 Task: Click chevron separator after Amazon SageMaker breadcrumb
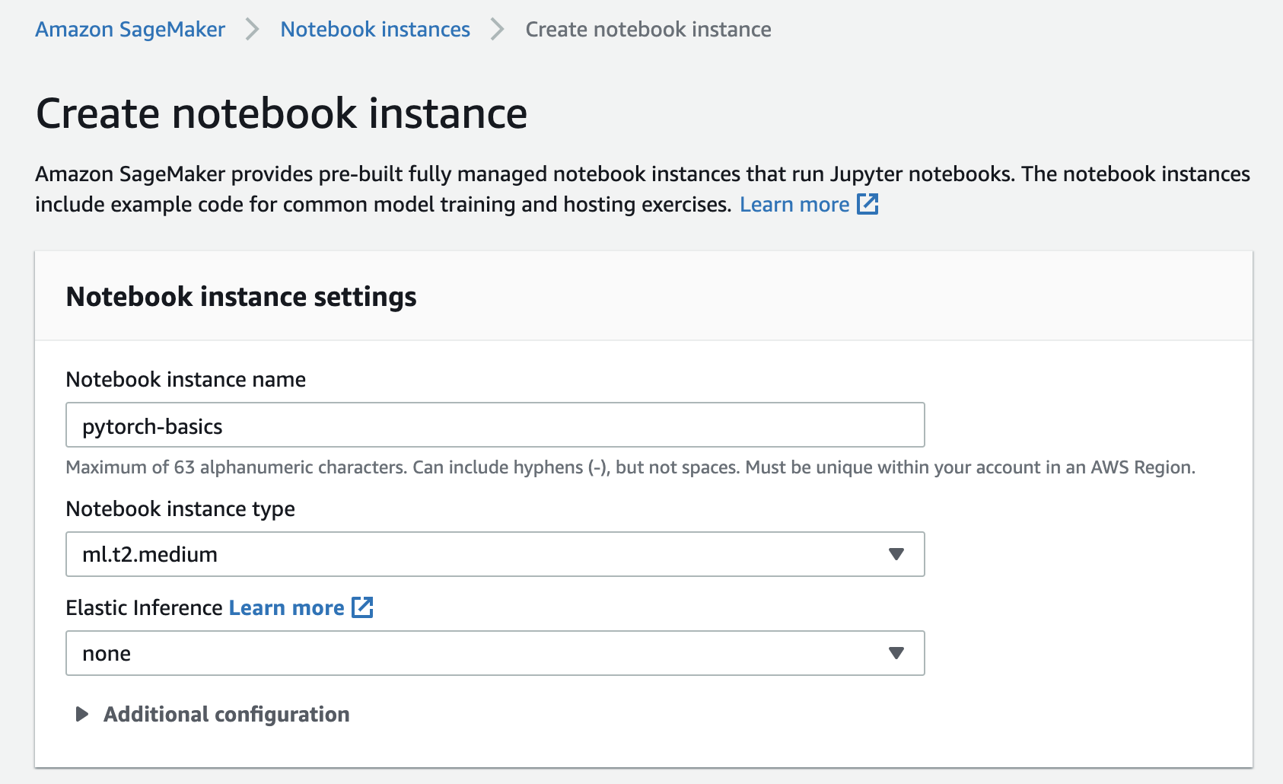[x=253, y=30]
